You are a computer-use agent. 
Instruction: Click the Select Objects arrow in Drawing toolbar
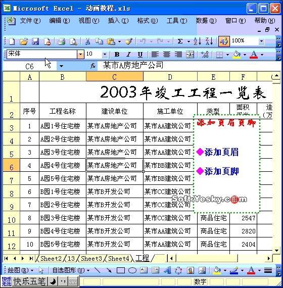click(x=41, y=270)
